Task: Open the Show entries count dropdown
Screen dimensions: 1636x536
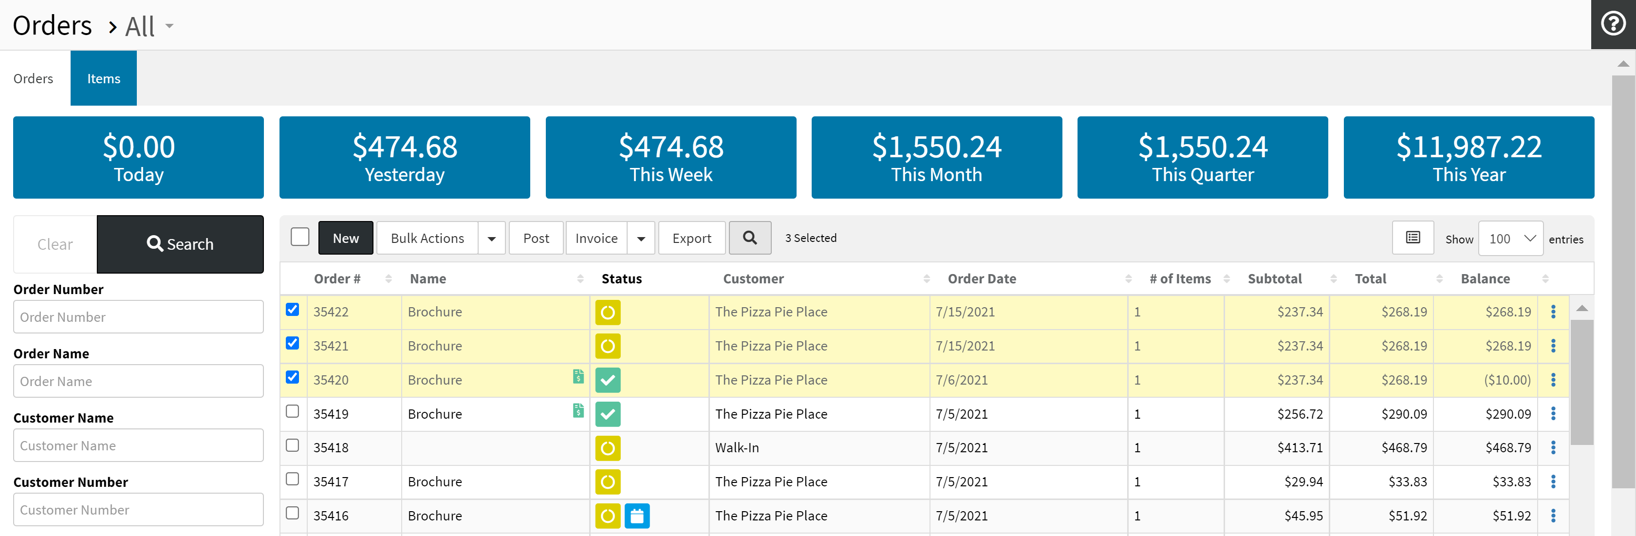Action: click(1510, 239)
